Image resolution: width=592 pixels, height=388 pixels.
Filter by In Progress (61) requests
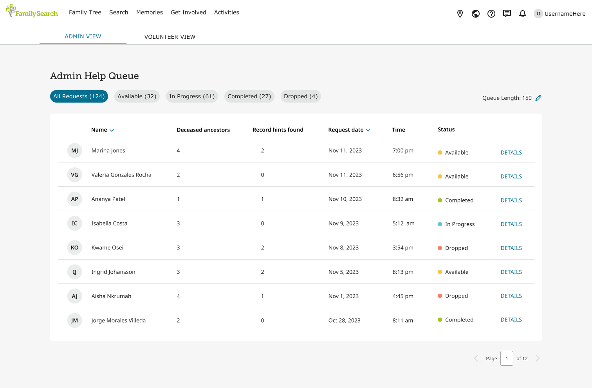point(192,96)
